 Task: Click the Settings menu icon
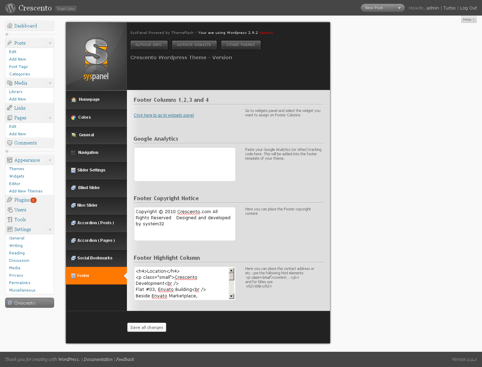click(x=10, y=229)
